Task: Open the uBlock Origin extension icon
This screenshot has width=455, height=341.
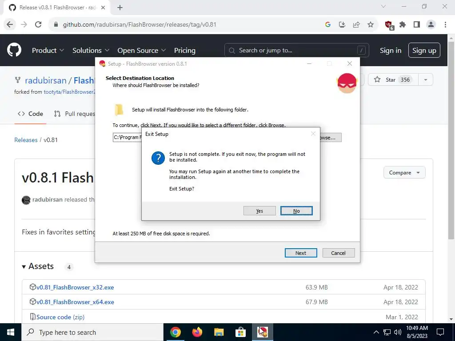Action: [x=389, y=25]
